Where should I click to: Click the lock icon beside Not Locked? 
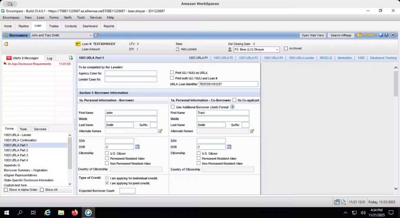coord(178,49)
